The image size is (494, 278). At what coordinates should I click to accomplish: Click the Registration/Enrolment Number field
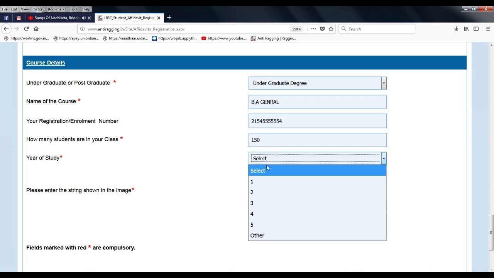(x=318, y=121)
